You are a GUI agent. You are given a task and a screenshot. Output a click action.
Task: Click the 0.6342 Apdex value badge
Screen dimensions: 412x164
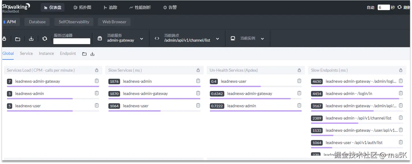pyautogui.click(x=217, y=94)
